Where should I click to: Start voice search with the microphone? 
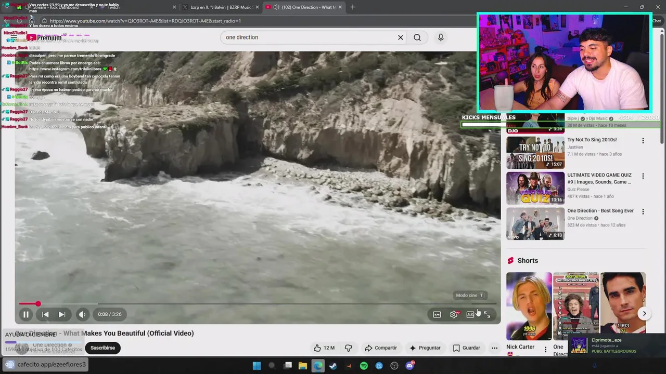point(441,37)
